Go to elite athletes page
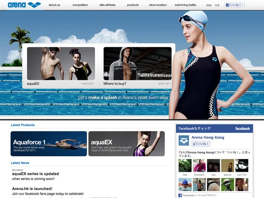The width and height of the screenshot is (264, 198). pos(107,5)
